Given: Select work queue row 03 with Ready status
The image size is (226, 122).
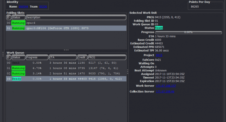Looking at the screenshot, I should click(66, 79).
